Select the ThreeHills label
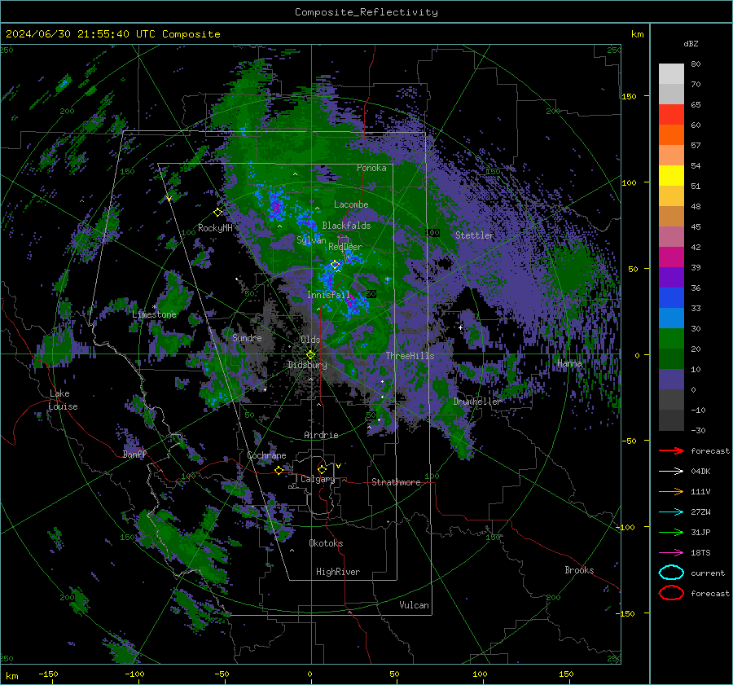733x685 pixels. tap(410, 356)
